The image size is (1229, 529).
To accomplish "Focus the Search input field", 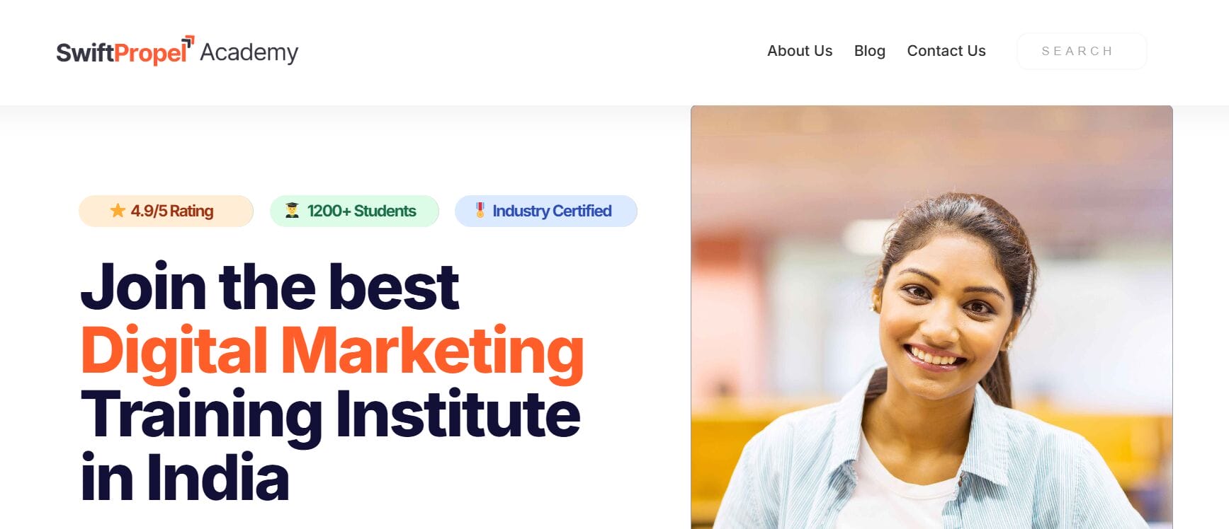I will (x=1081, y=51).
